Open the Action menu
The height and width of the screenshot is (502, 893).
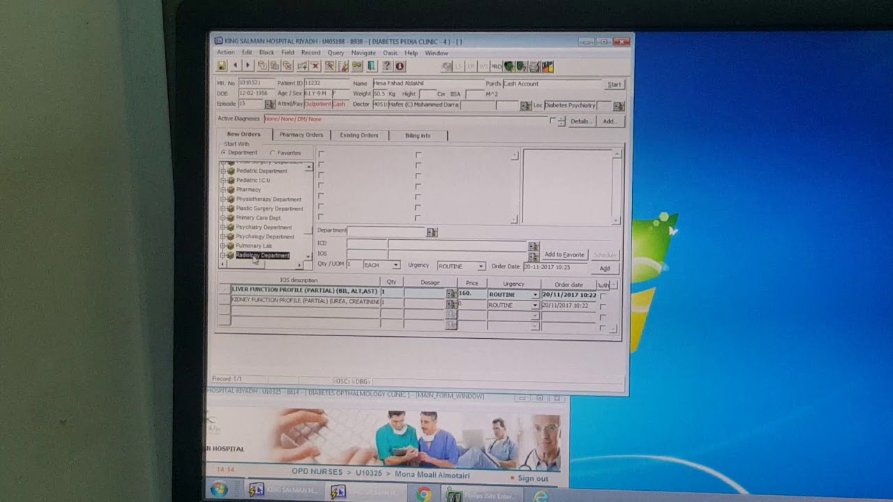[225, 52]
